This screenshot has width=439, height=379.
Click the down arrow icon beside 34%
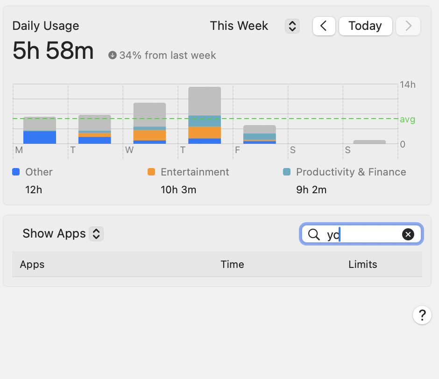(x=112, y=56)
